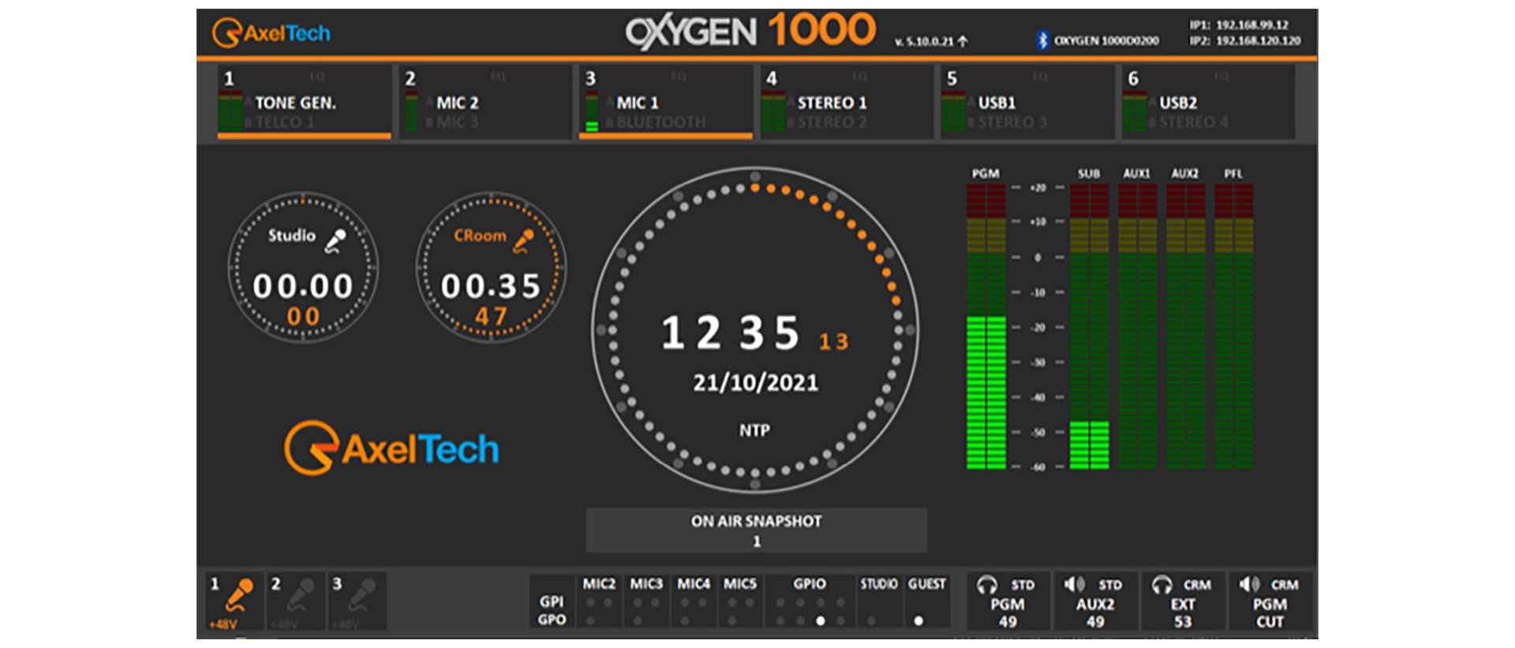Select the grey microphone 2 icon

click(299, 596)
